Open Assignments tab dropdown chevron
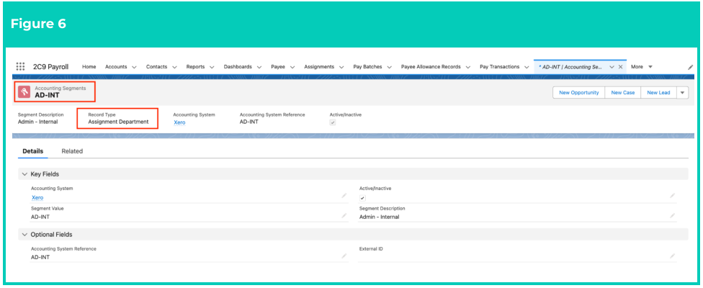 341,67
